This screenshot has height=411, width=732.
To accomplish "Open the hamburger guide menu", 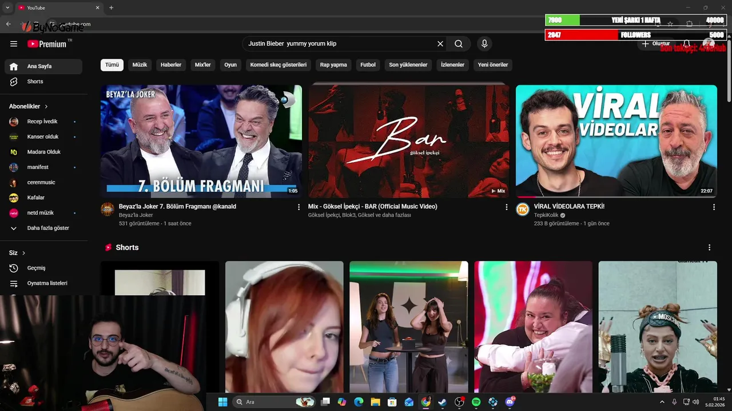I will [14, 44].
